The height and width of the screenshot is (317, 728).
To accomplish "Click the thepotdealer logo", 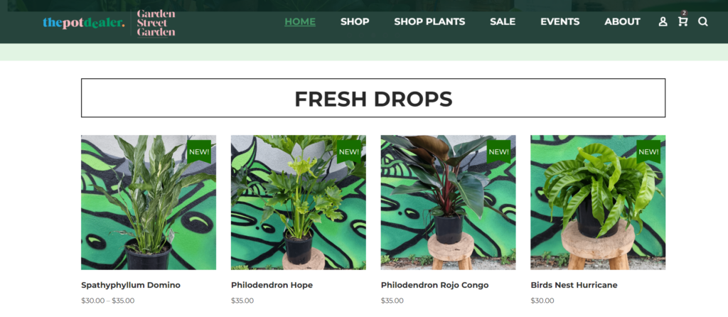I will click(84, 23).
